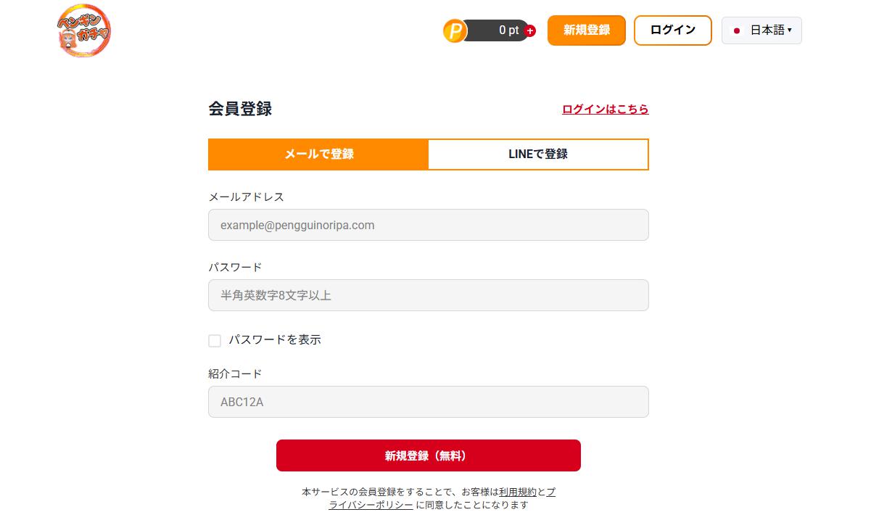Tick the show password checkbox

click(x=215, y=341)
